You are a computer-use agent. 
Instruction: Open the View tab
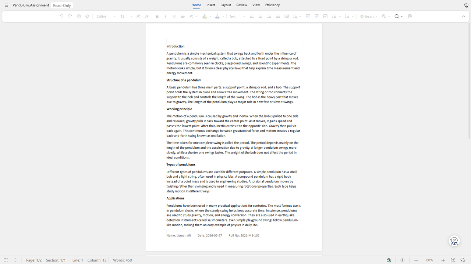(x=256, y=5)
